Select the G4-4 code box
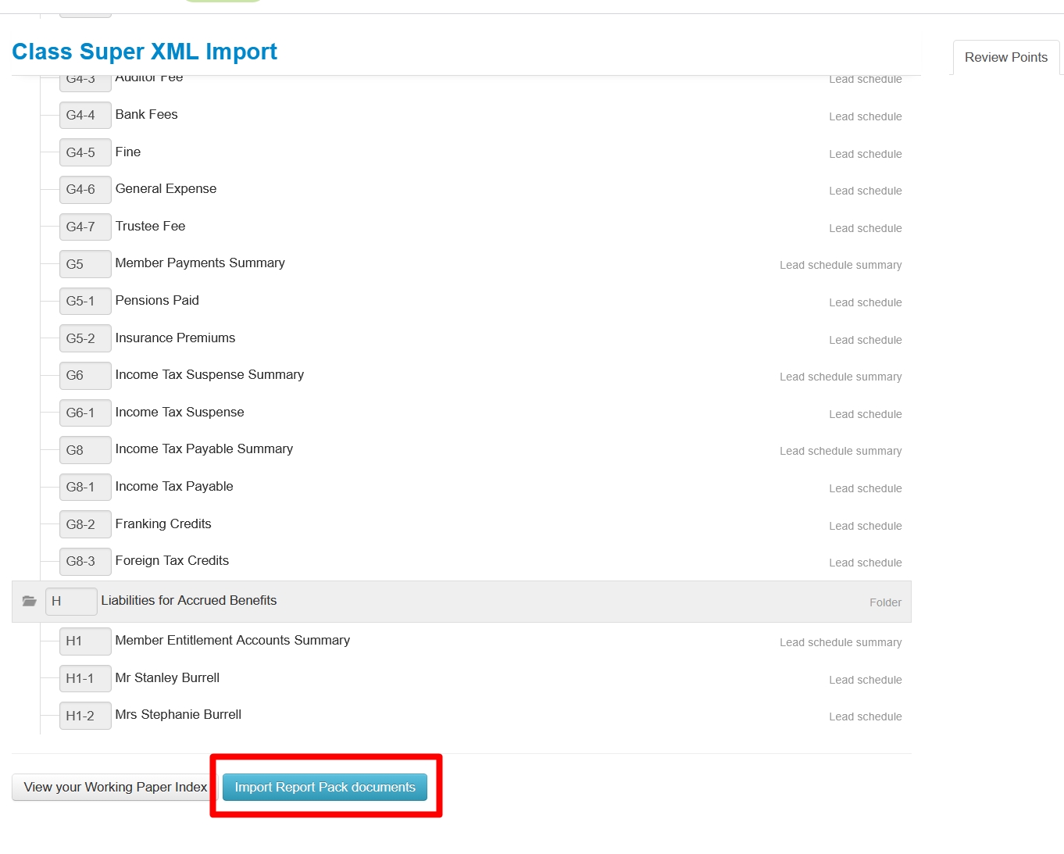This screenshot has width=1064, height=854. click(85, 115)
